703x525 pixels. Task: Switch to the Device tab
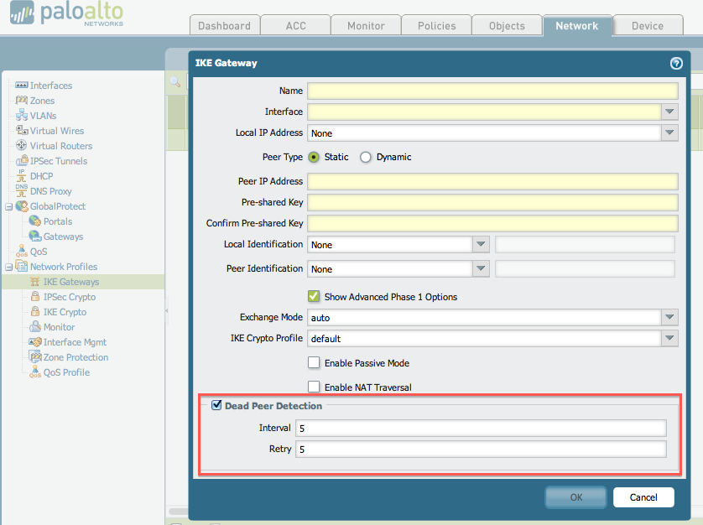(x=647, y=26)
